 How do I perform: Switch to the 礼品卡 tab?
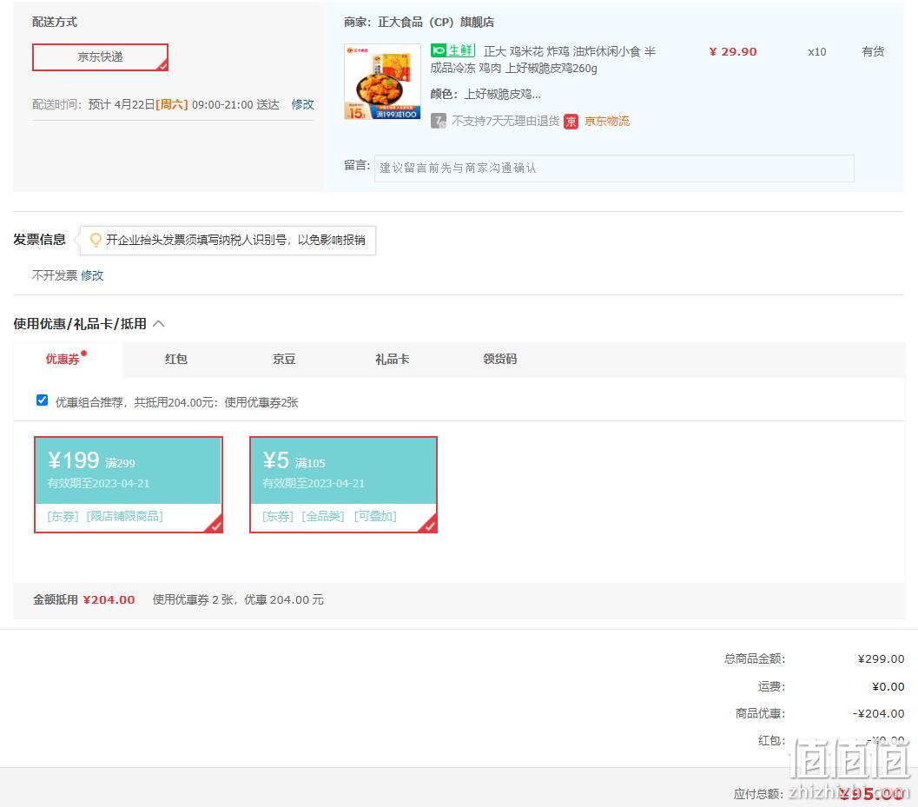coord(392,359)
